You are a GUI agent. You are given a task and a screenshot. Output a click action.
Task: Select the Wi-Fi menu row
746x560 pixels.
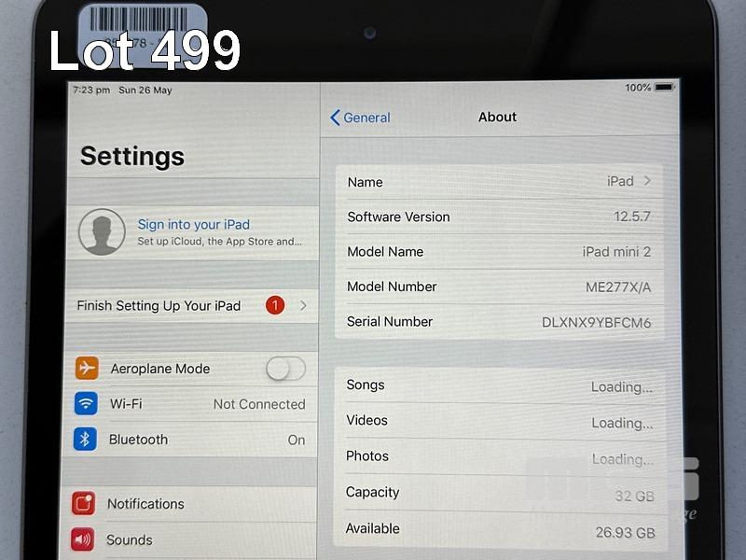191,404
